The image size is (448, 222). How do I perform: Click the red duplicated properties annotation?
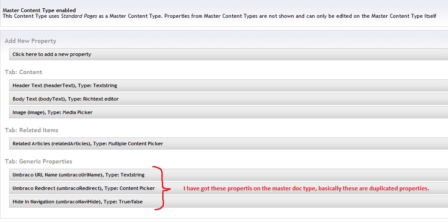click(x=306, y=189)
